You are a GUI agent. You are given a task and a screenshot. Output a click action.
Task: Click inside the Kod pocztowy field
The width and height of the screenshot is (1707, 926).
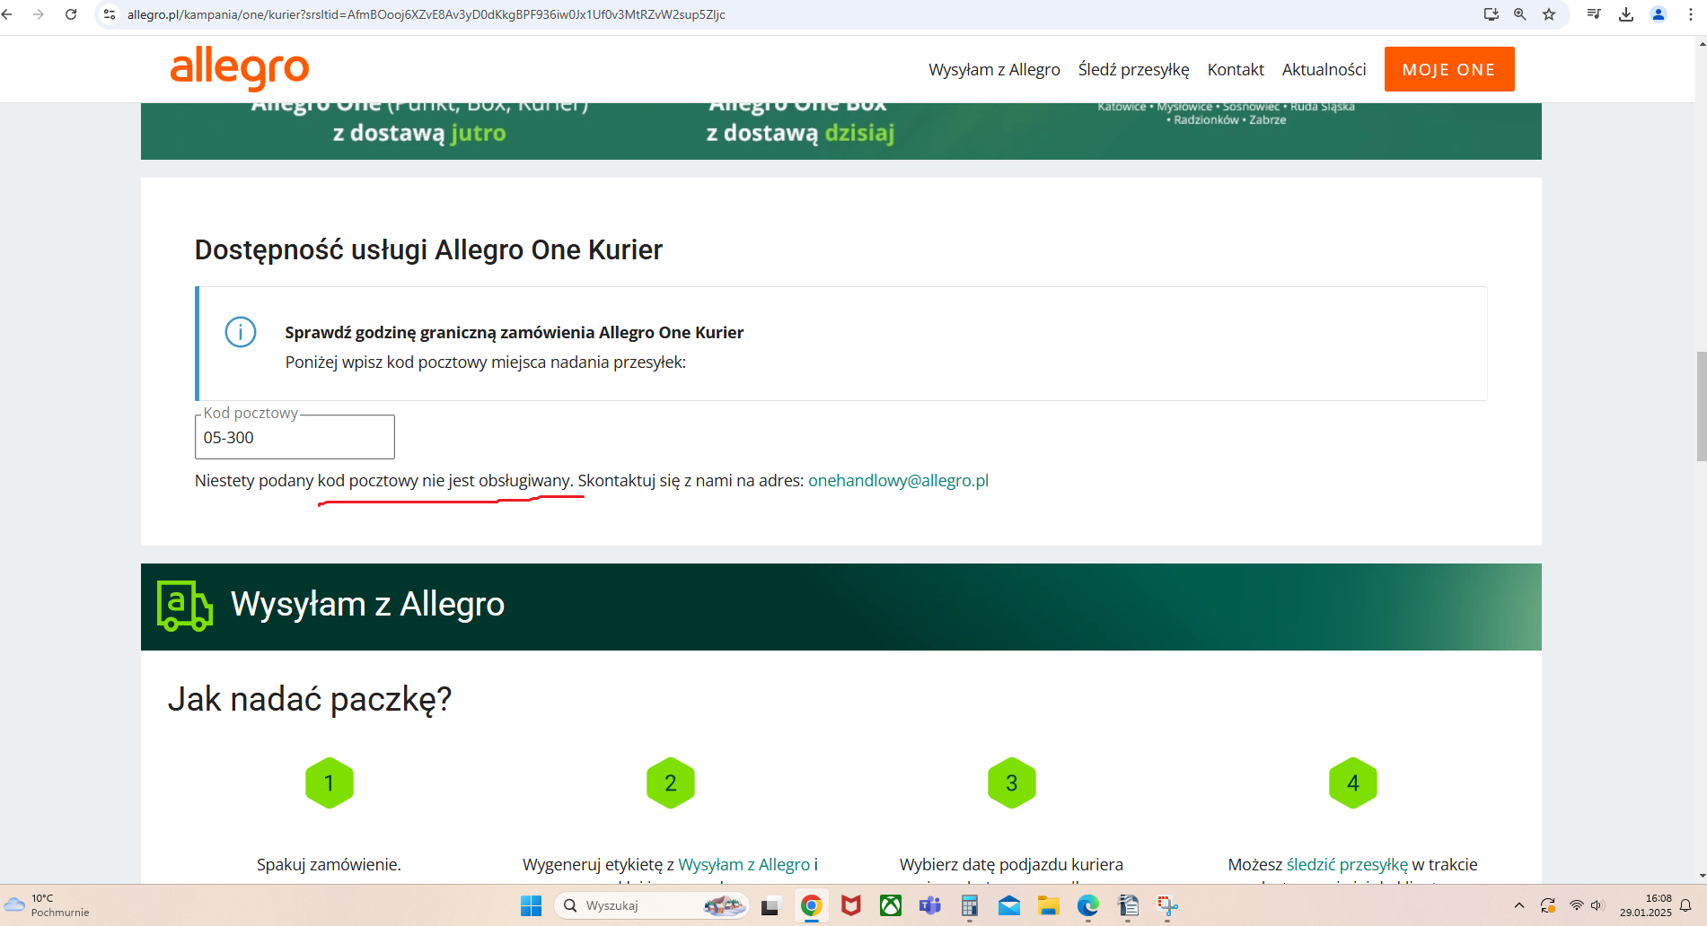295,438
